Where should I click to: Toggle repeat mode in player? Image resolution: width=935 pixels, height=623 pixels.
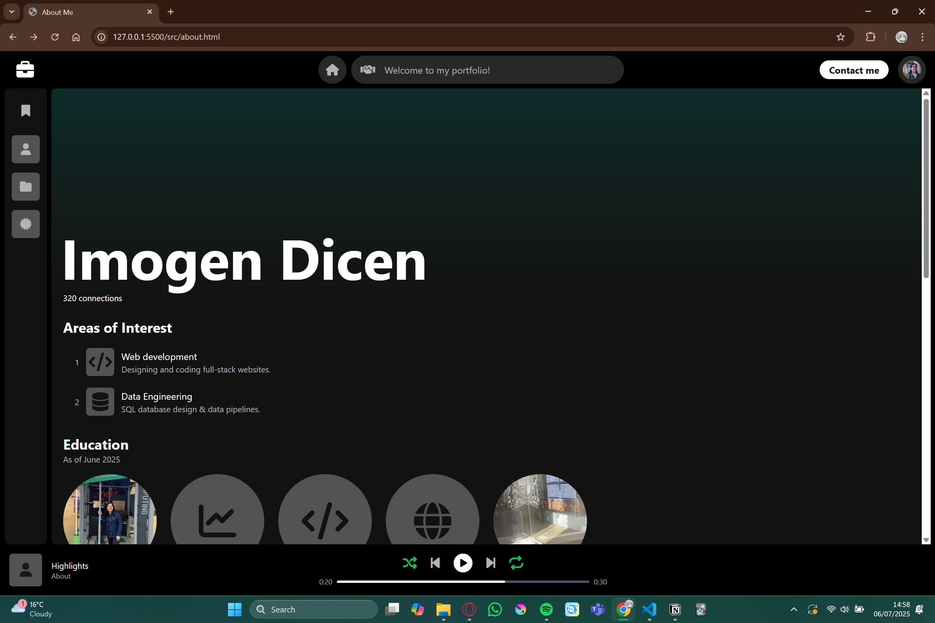pyautogui.click(x=516, y=563)
